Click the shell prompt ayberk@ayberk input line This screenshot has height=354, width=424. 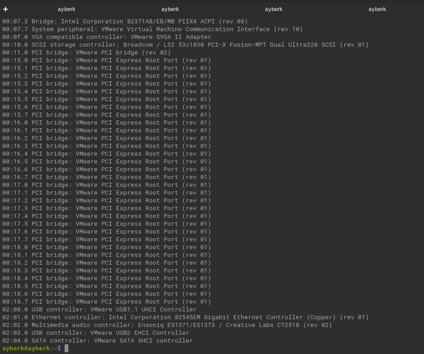tap(35, 349)
